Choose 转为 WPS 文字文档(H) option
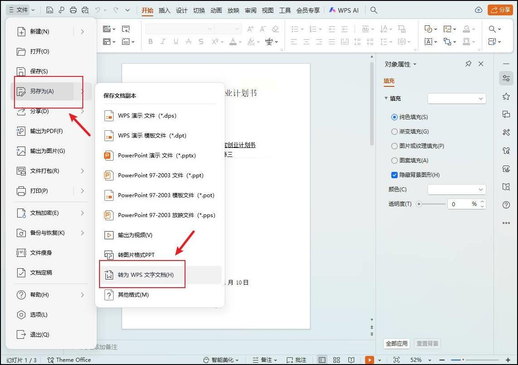Viewport: 518px width, 365px height. (161, 275)
